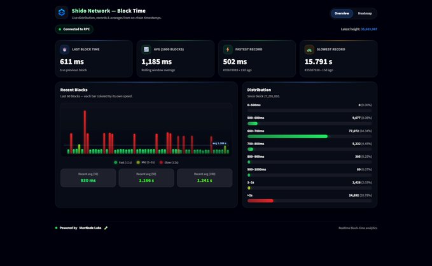Image resolution: width=432 pixels, height=266 pixels.
Task: Open the latest height block number link
Action: 369,29
